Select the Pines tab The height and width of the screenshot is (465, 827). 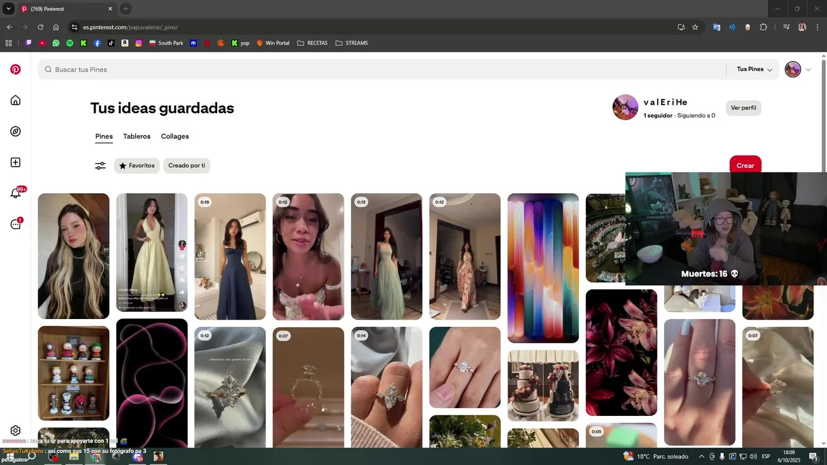pos(104,137)
